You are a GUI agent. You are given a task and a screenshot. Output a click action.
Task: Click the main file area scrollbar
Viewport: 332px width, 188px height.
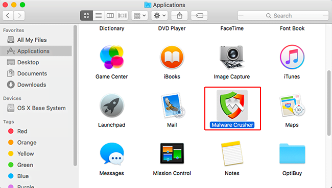[x=329, y=103]
